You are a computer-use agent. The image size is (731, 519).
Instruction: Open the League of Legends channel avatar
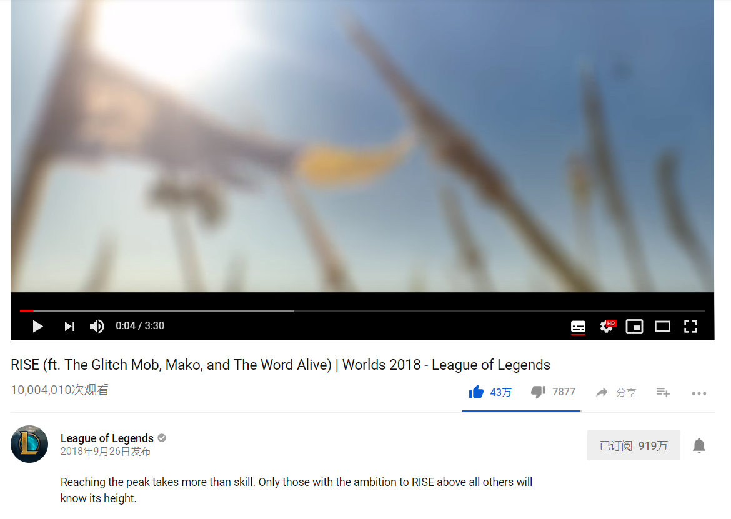[29, 444]
